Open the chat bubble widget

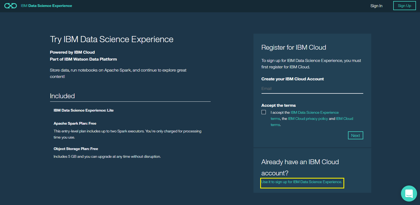pyautogui.click(x=409, y=194)
